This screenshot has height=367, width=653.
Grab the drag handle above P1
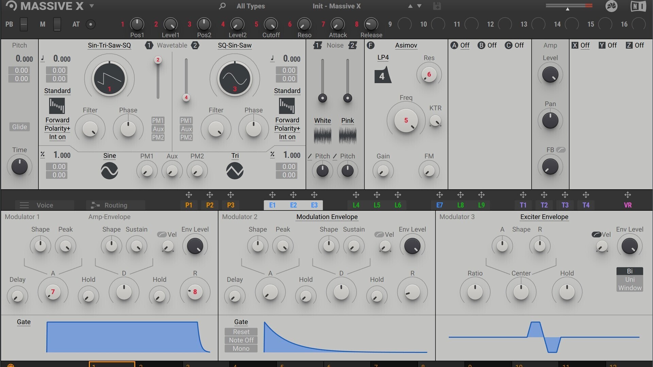tap(189, 195)
